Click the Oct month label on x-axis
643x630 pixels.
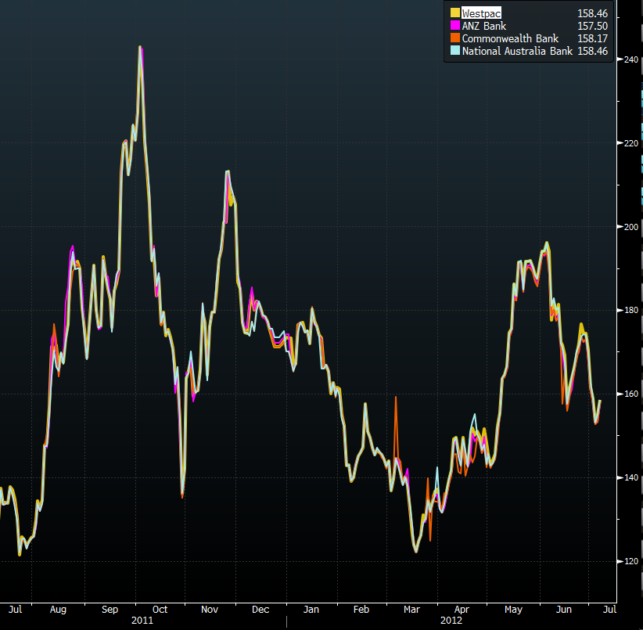click(x=160, y=609)
